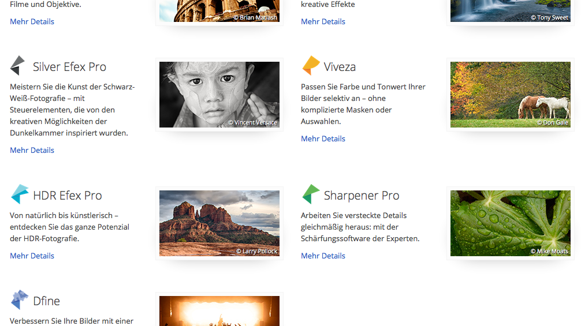Open the green leaf with droplets thumbnail
The image size is (581, 326).
(x=511, y=223)
